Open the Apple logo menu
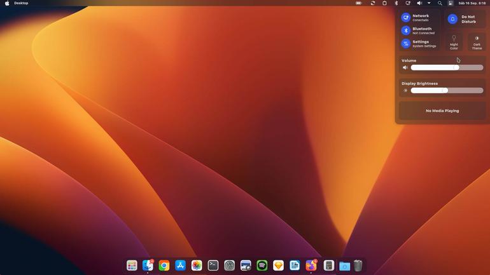 pyautogui.click(x=7, y=3)
